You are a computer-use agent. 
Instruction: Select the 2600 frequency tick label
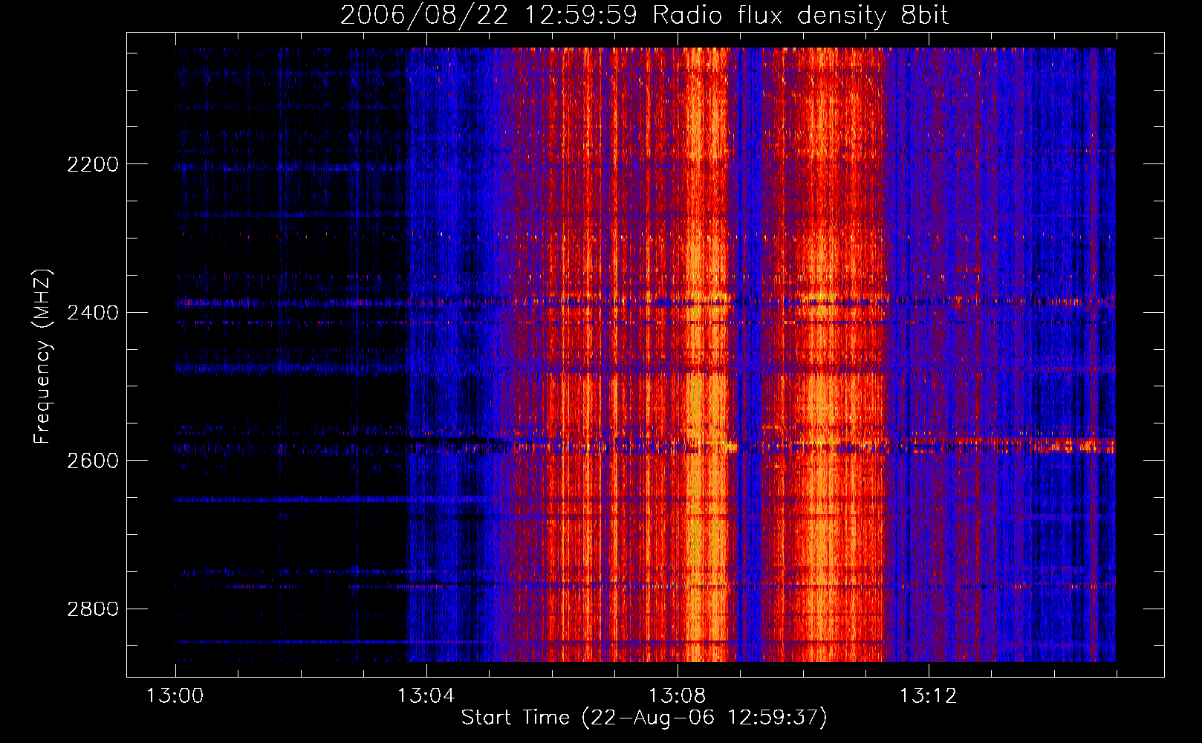pos(93,461)
